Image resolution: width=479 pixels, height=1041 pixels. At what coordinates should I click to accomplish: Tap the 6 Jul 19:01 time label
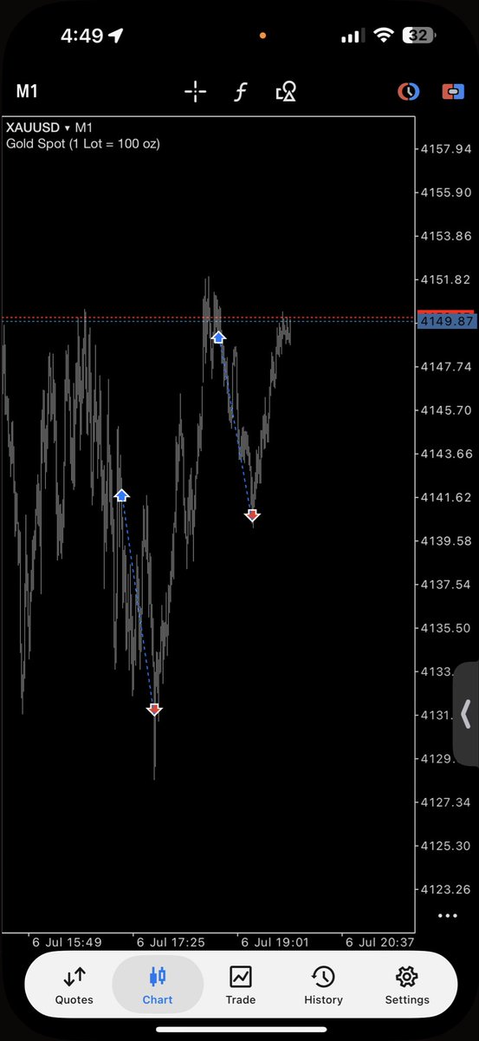coord(275,942)
